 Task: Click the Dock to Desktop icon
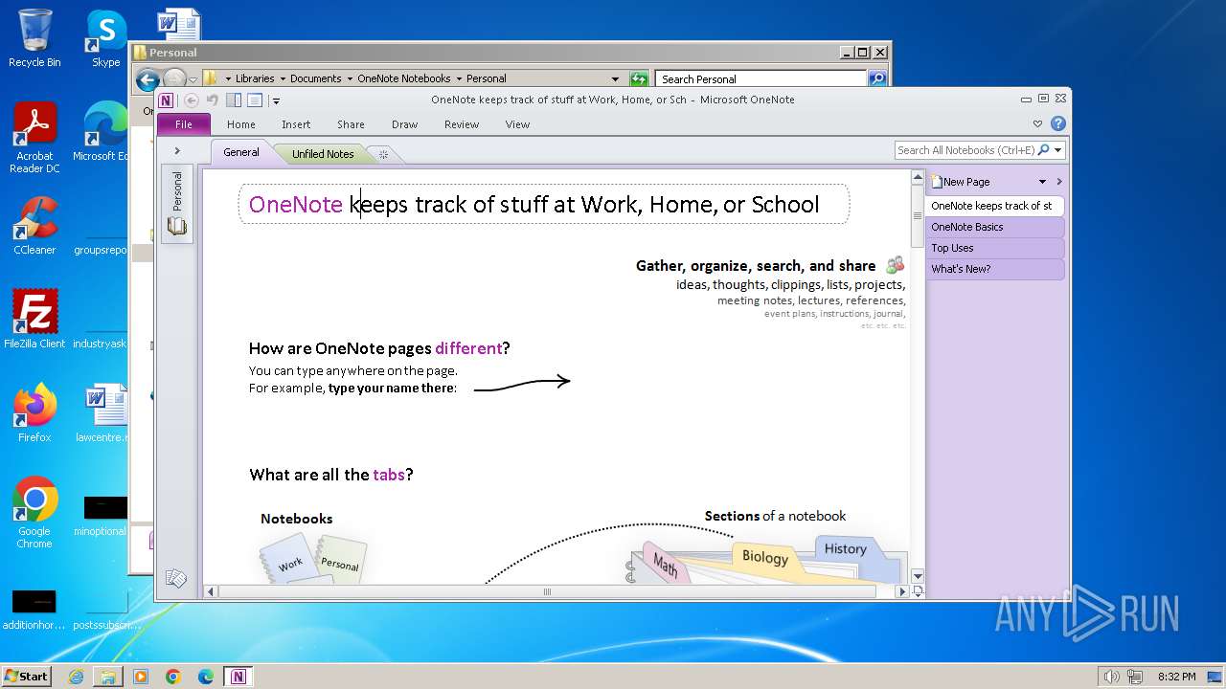(234, 100)
